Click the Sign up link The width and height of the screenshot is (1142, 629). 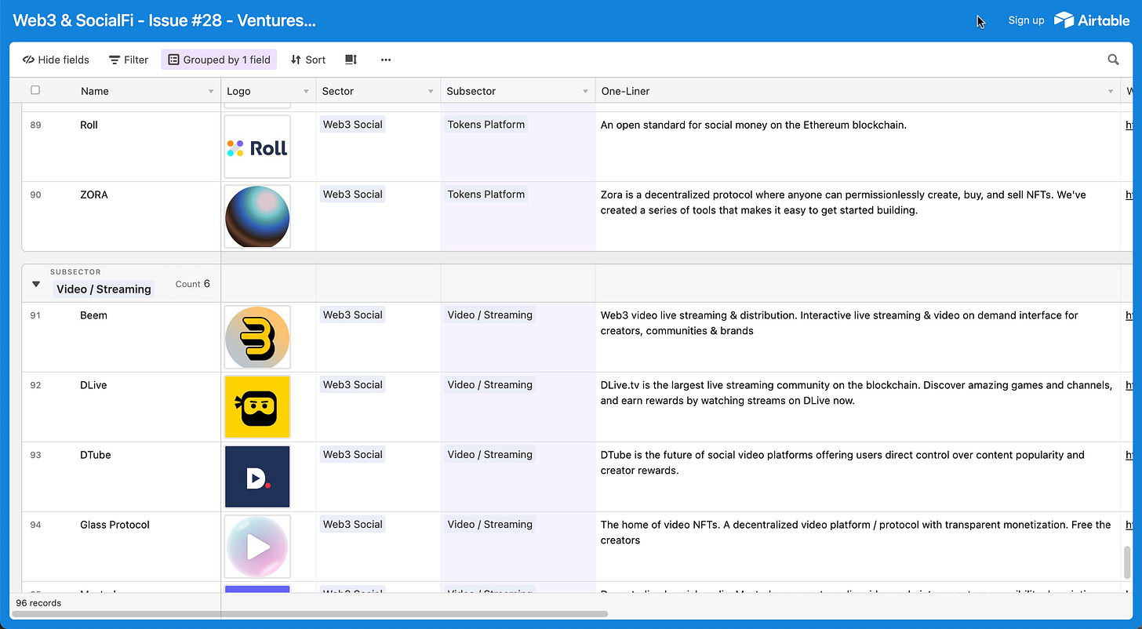tap(1026, 20)
